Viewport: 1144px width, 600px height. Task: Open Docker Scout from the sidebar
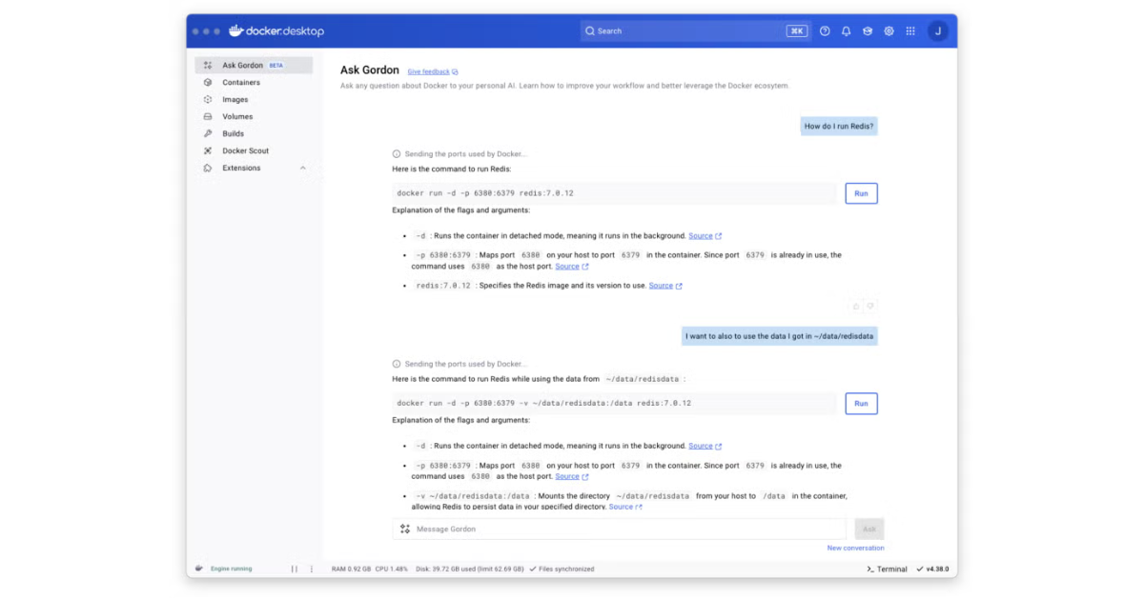[x=209, y=150]
